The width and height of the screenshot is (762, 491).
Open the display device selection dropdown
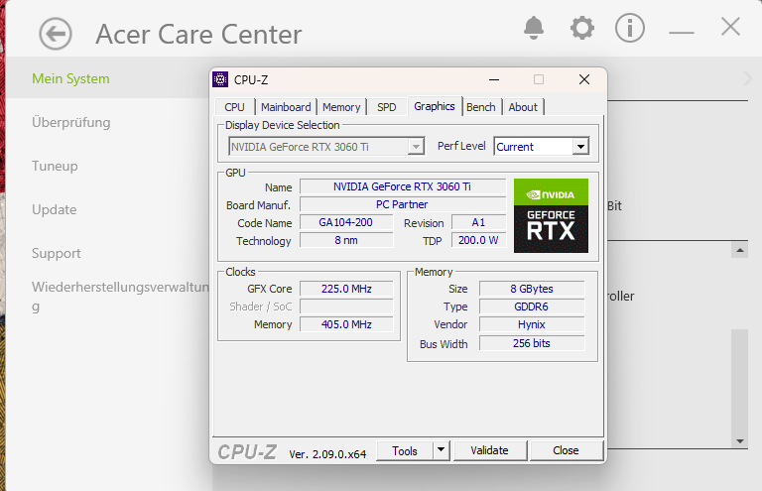tap(326, 147)
